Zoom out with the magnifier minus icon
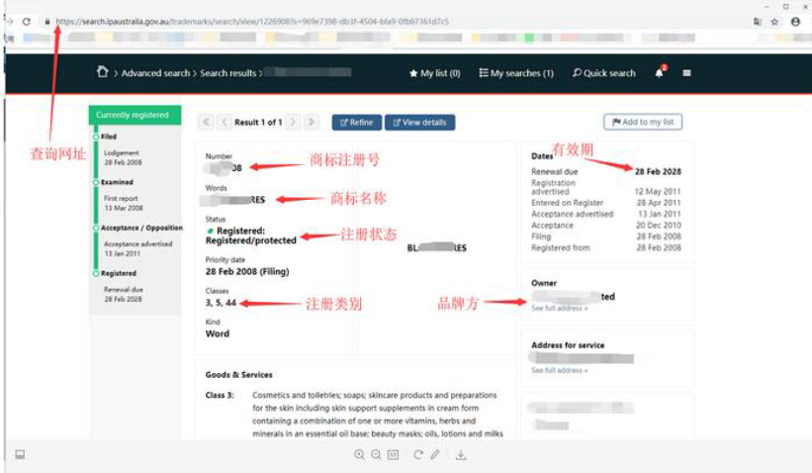 376,455
